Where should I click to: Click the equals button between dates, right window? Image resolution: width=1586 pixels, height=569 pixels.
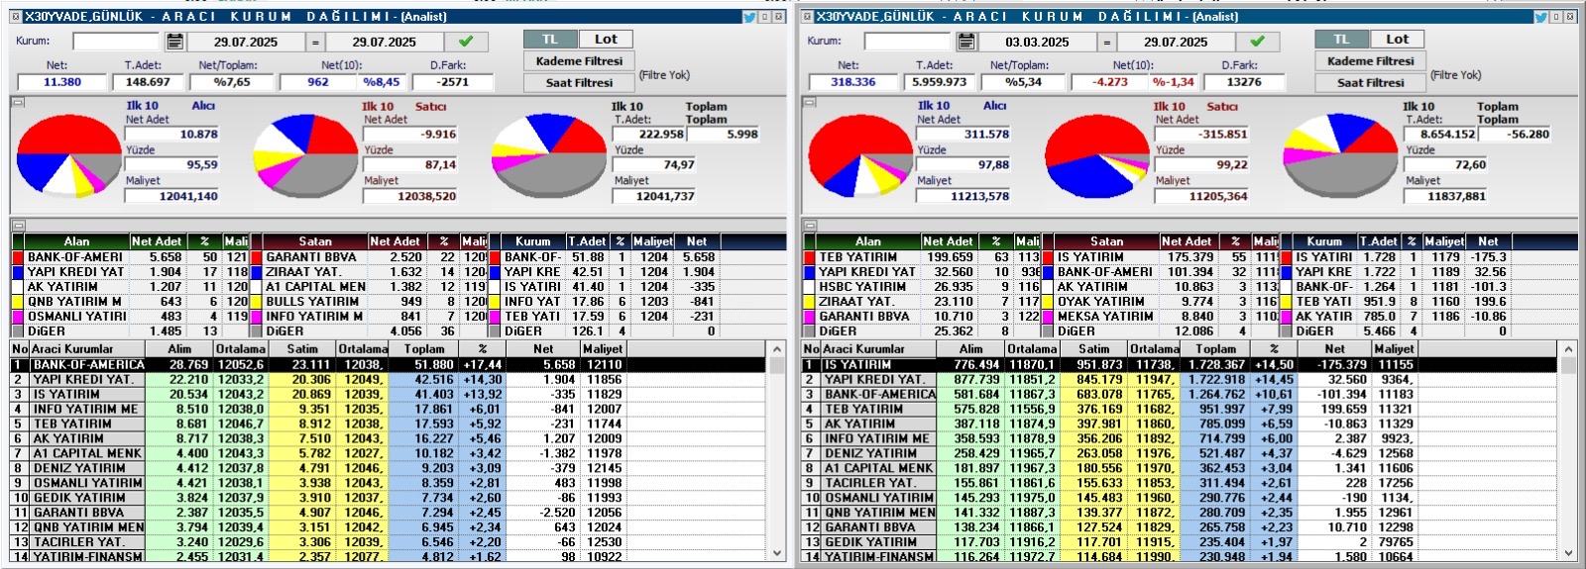[1106, 42]
